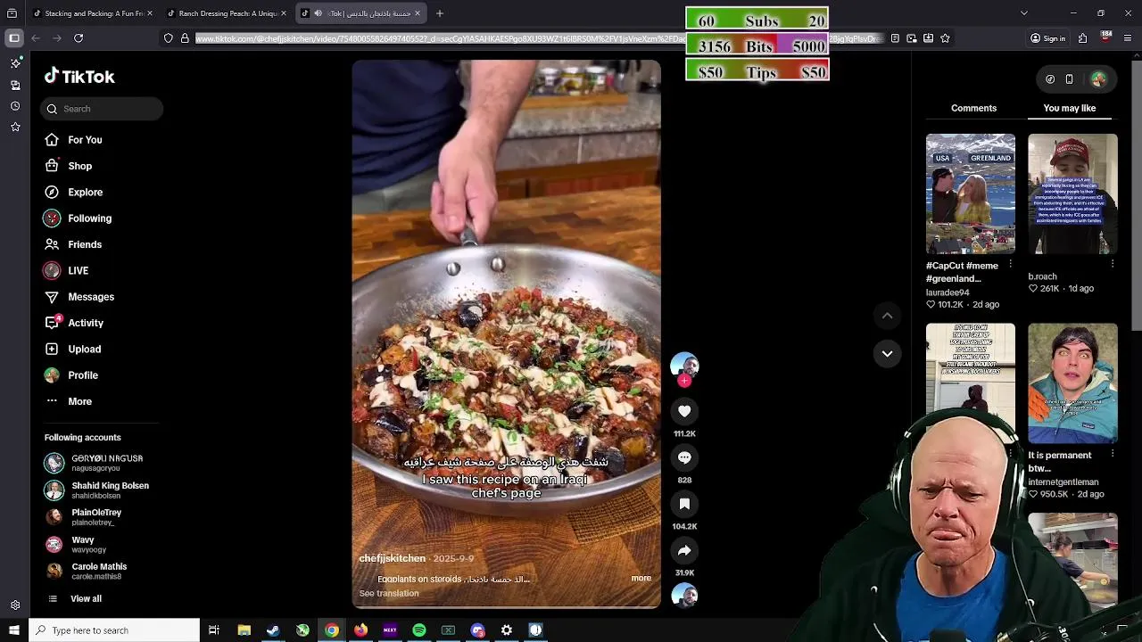Click See translation under the caption
The width and height of the screenshot is (1142, 642).
tap(389, 594)
